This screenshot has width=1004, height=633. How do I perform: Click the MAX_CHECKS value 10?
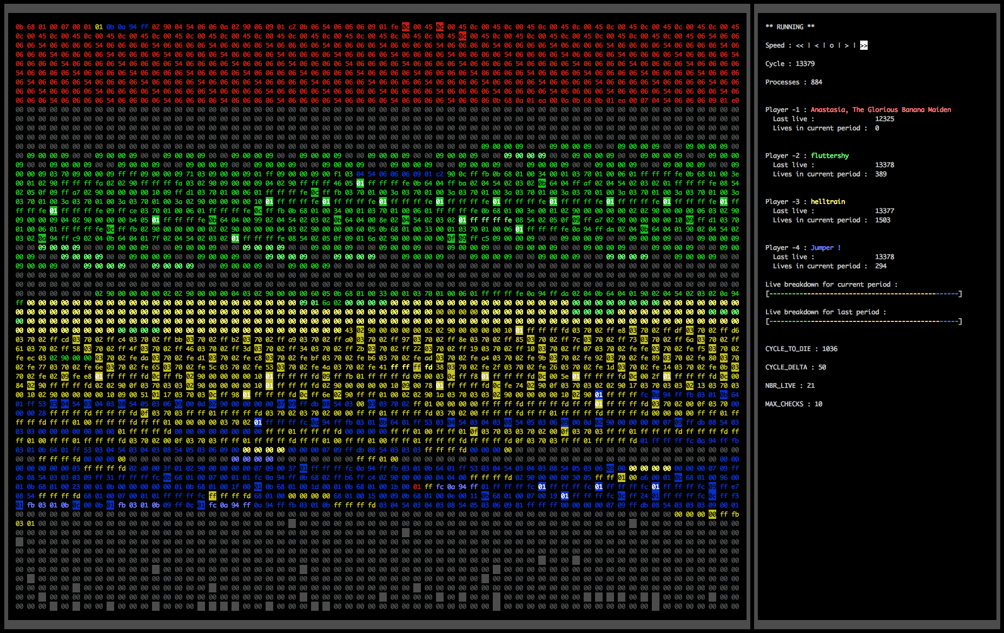click(818, 404)
